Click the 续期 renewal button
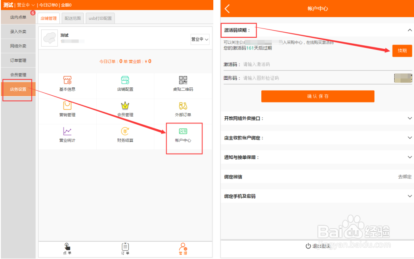Screen dimensions: 414x259 click(402, 50)
